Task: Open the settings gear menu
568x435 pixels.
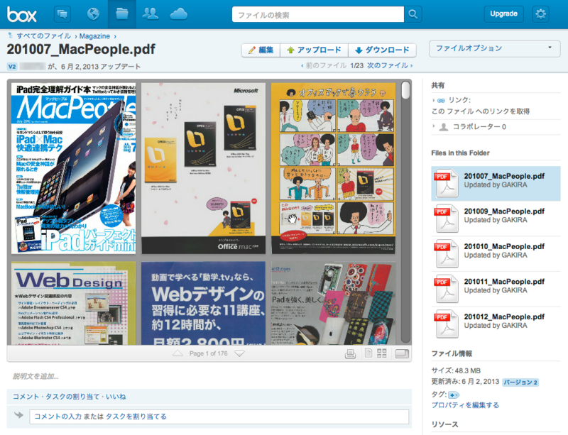Action: (540, 14)
